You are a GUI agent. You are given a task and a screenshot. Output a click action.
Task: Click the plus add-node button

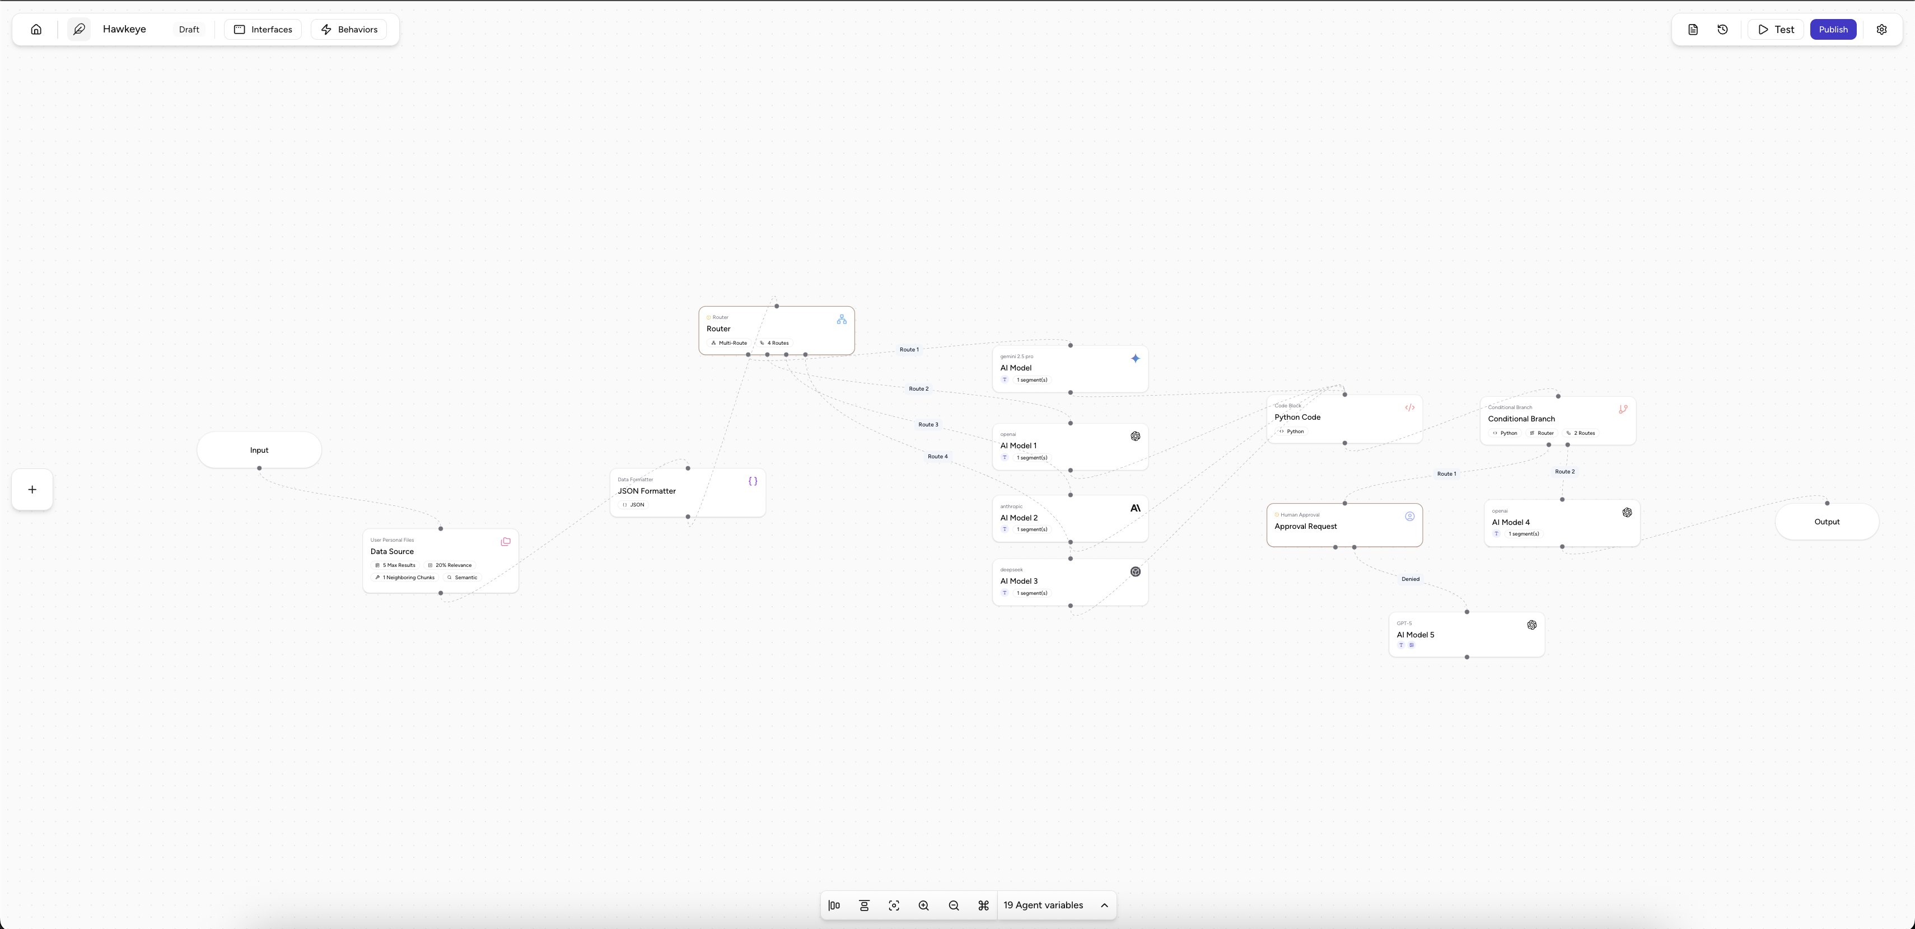(x=32, y=490)
